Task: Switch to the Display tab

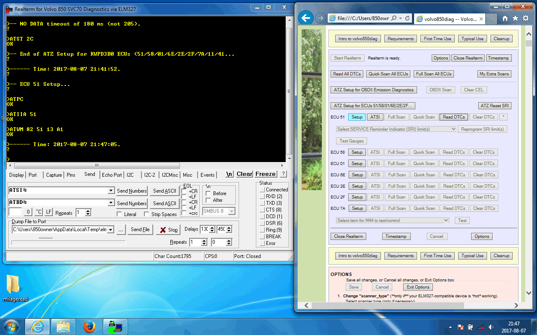Action: point(17,175)
